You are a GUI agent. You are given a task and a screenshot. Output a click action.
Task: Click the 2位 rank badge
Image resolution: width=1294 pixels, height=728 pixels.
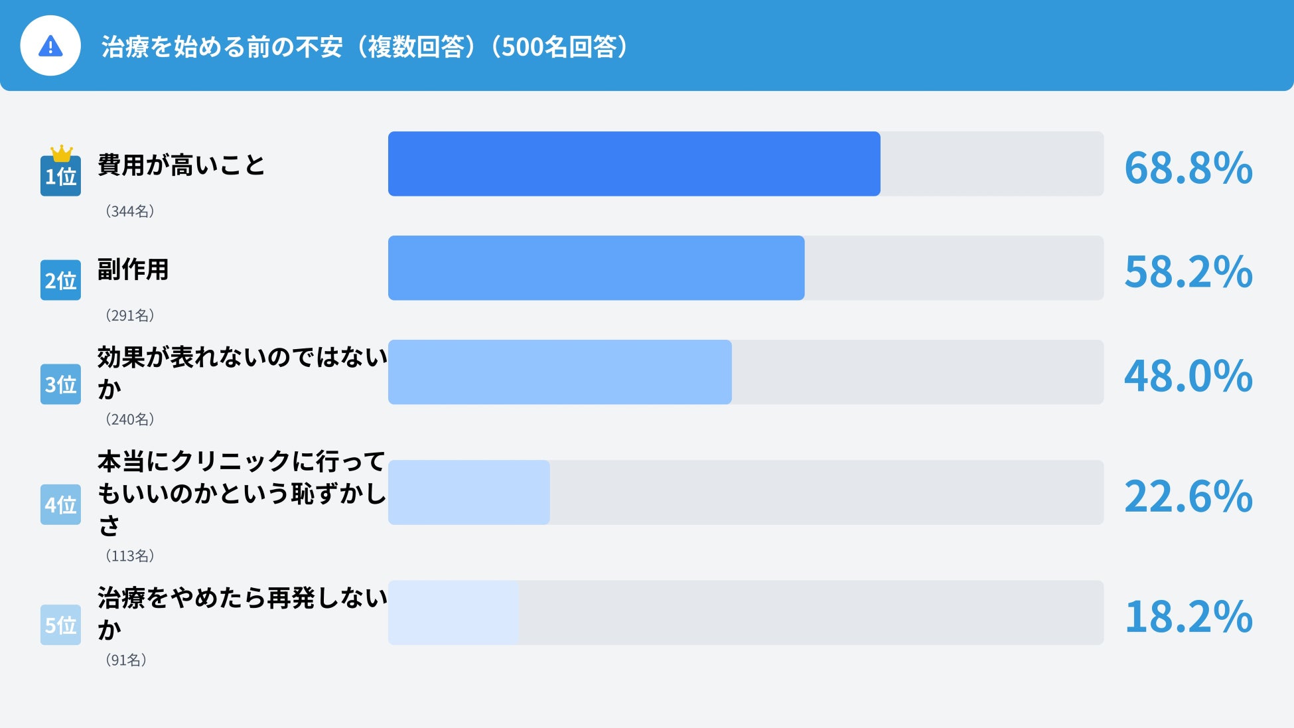[60, 280]
